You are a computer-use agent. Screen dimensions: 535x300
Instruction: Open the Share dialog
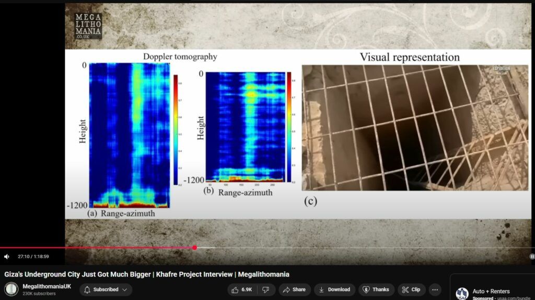[294, 290]
